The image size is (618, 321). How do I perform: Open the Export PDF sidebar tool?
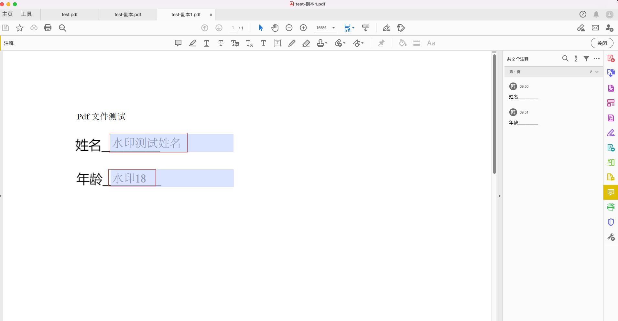[x=611, y=73]
